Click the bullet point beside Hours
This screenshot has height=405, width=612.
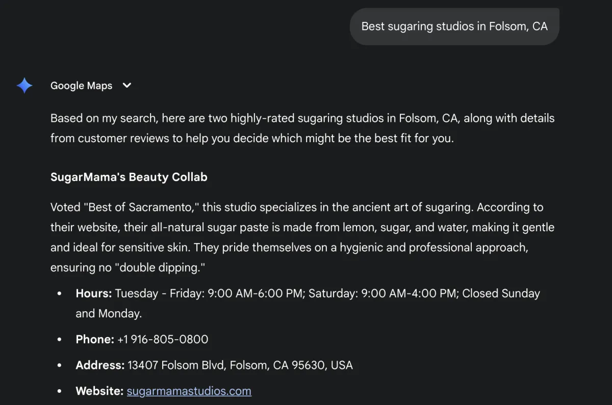(60, 294)
